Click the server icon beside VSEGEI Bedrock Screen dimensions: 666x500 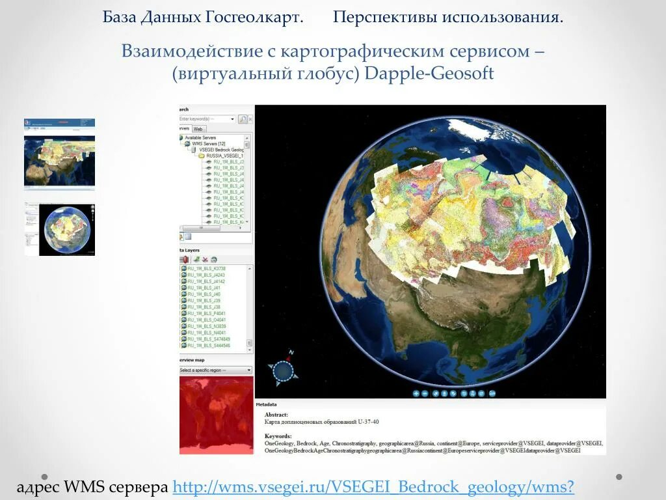195,150
